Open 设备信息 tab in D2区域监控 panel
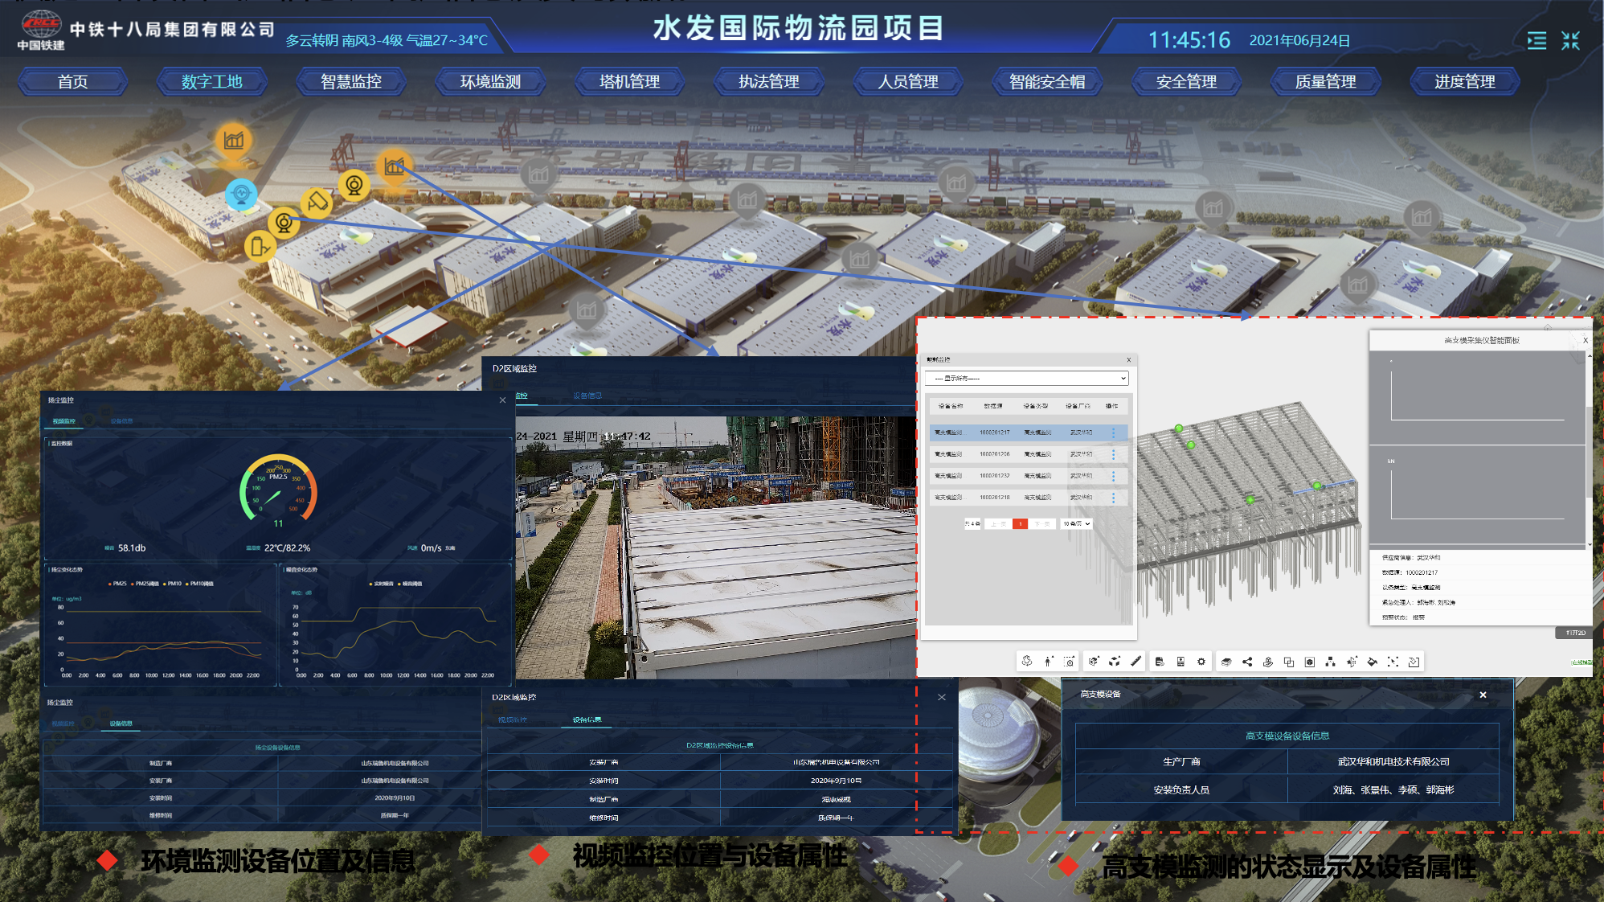1604x902 pixels. (x=587, y=396)
